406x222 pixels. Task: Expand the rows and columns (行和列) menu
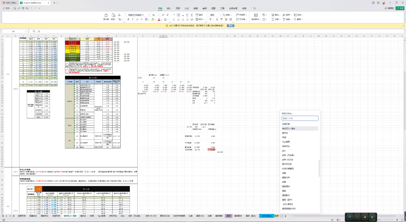[x=241, y=15]
